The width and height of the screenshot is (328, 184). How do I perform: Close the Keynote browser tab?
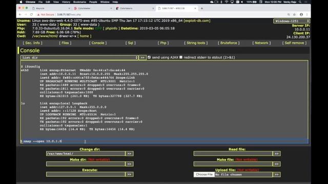[69, 8]
